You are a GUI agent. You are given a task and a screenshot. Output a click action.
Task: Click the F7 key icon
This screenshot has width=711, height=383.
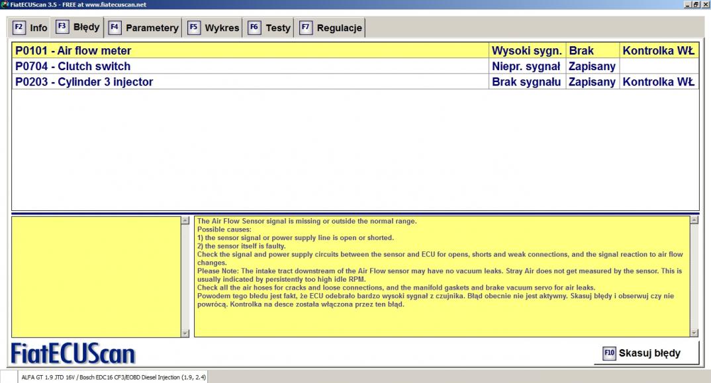(x=306, y=27)
